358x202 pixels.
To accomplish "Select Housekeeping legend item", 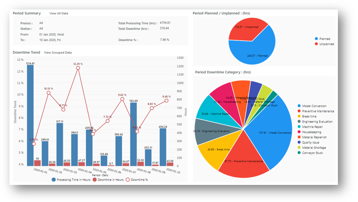I will coord(312,132).
